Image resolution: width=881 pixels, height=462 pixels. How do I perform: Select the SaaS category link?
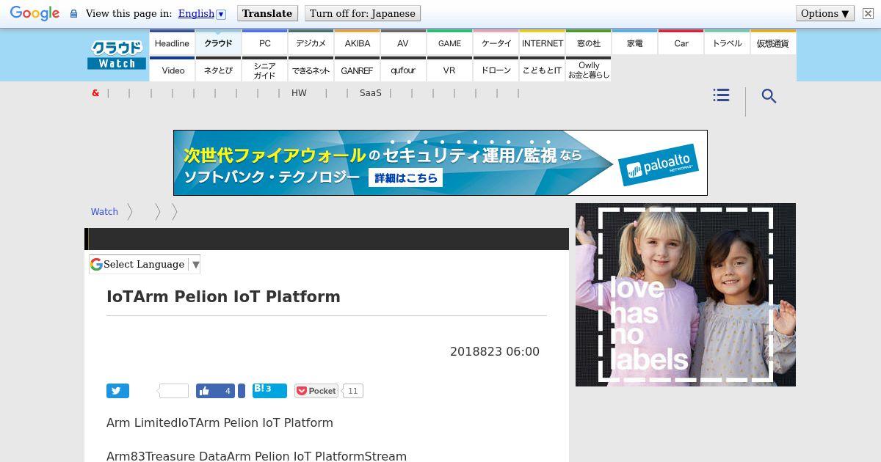pyautogui.click(x=371, y=93)
